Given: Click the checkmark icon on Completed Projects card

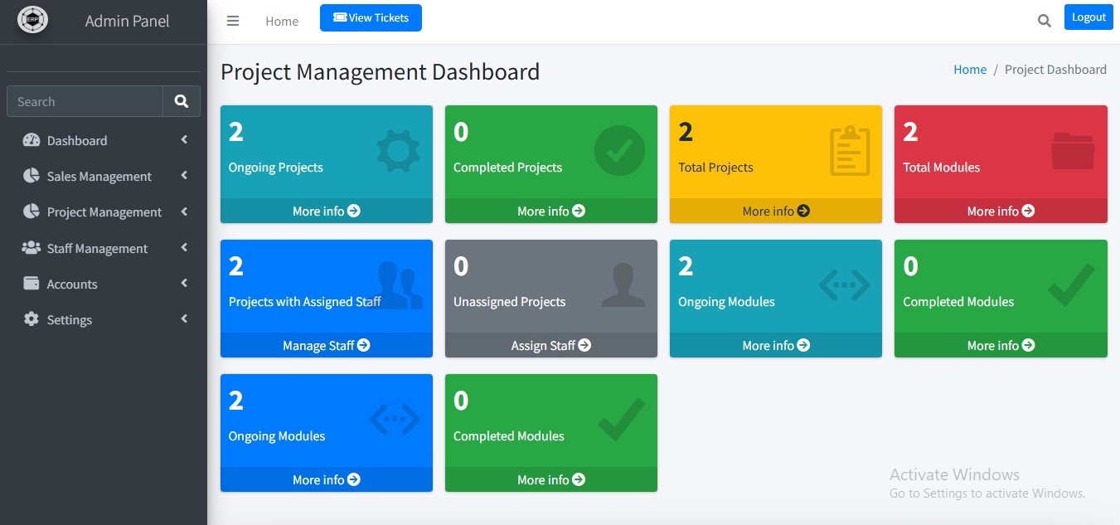Looking at the screenshot, I should [618, 149].
